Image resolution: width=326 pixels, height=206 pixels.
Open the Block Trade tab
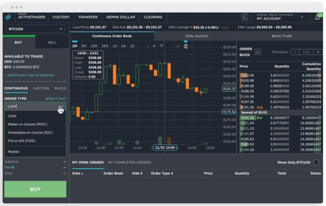[282, 36]
